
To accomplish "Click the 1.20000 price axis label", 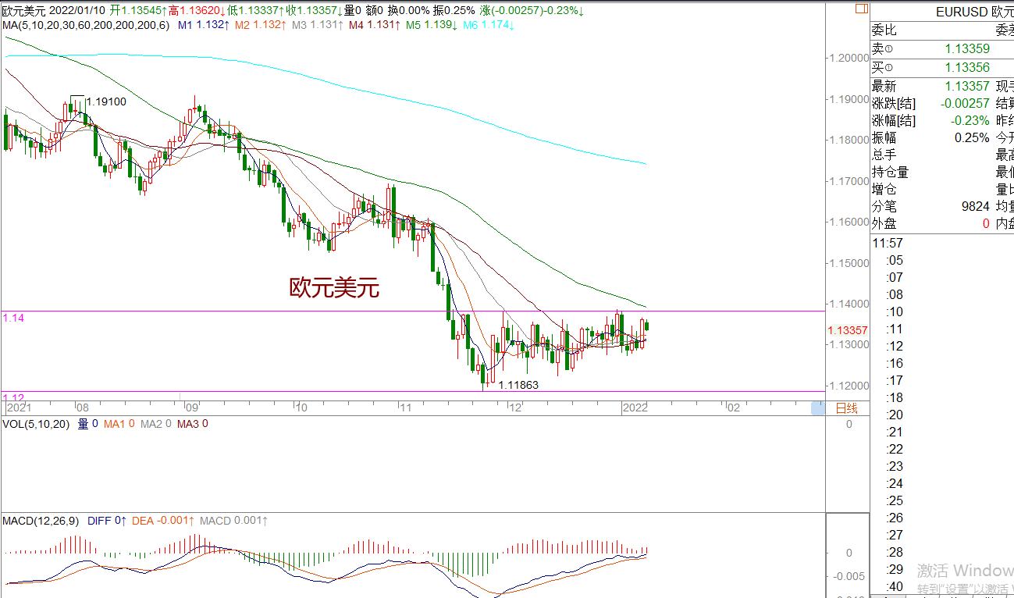I will click(x=849, y=58).
